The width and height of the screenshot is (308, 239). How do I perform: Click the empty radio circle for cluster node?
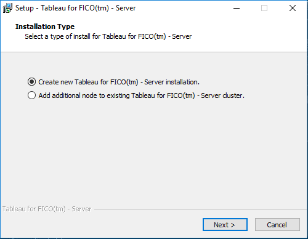coord(31,95)
